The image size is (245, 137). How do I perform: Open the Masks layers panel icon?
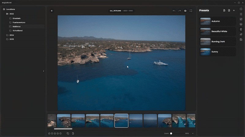[241, 24]
